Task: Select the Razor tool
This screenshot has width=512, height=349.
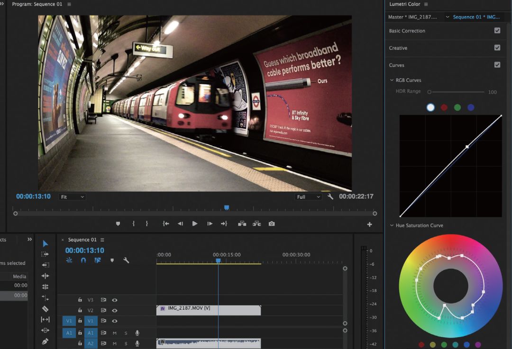Action: [46, 309]
